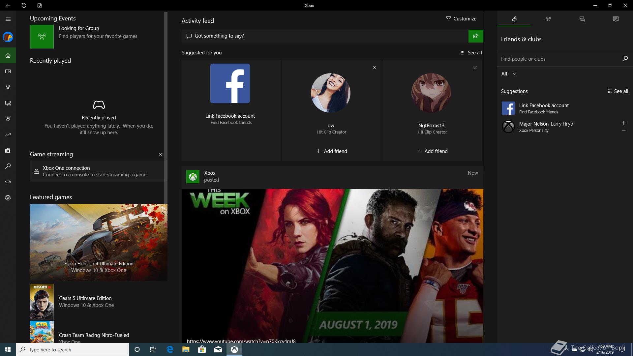Go to the Home sidebar icon
Screen dimensions: 633x356
coord(8,55)
